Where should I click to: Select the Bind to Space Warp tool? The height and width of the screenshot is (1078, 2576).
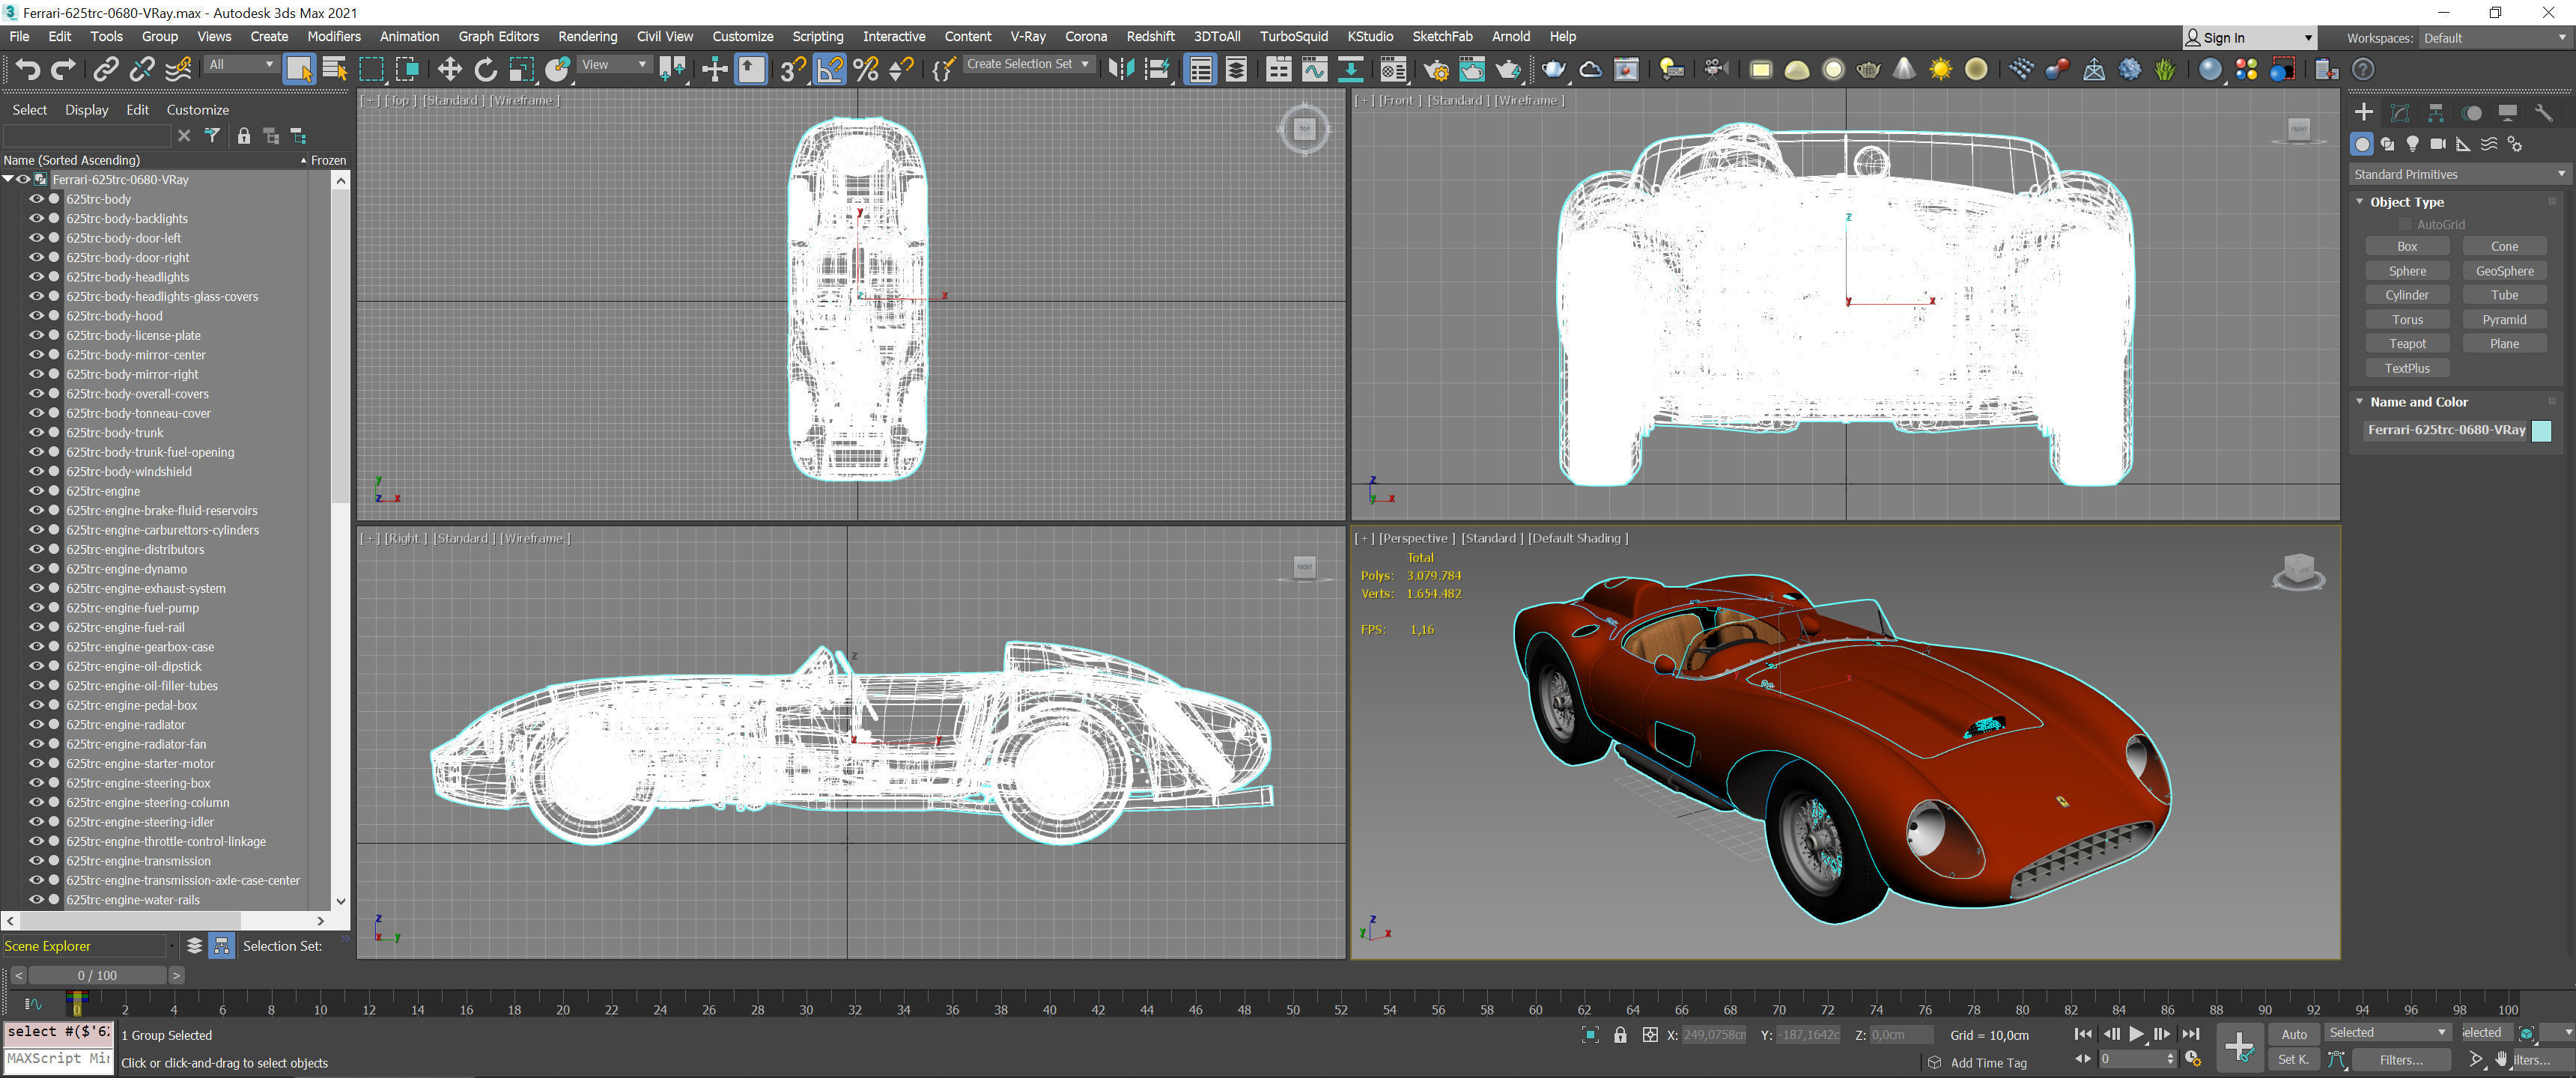pyautogui.click(x=178, y=69)
